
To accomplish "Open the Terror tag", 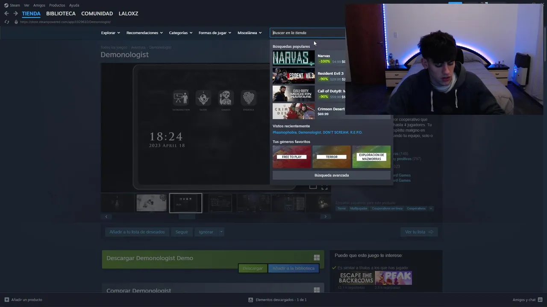I will click(341, 209).
